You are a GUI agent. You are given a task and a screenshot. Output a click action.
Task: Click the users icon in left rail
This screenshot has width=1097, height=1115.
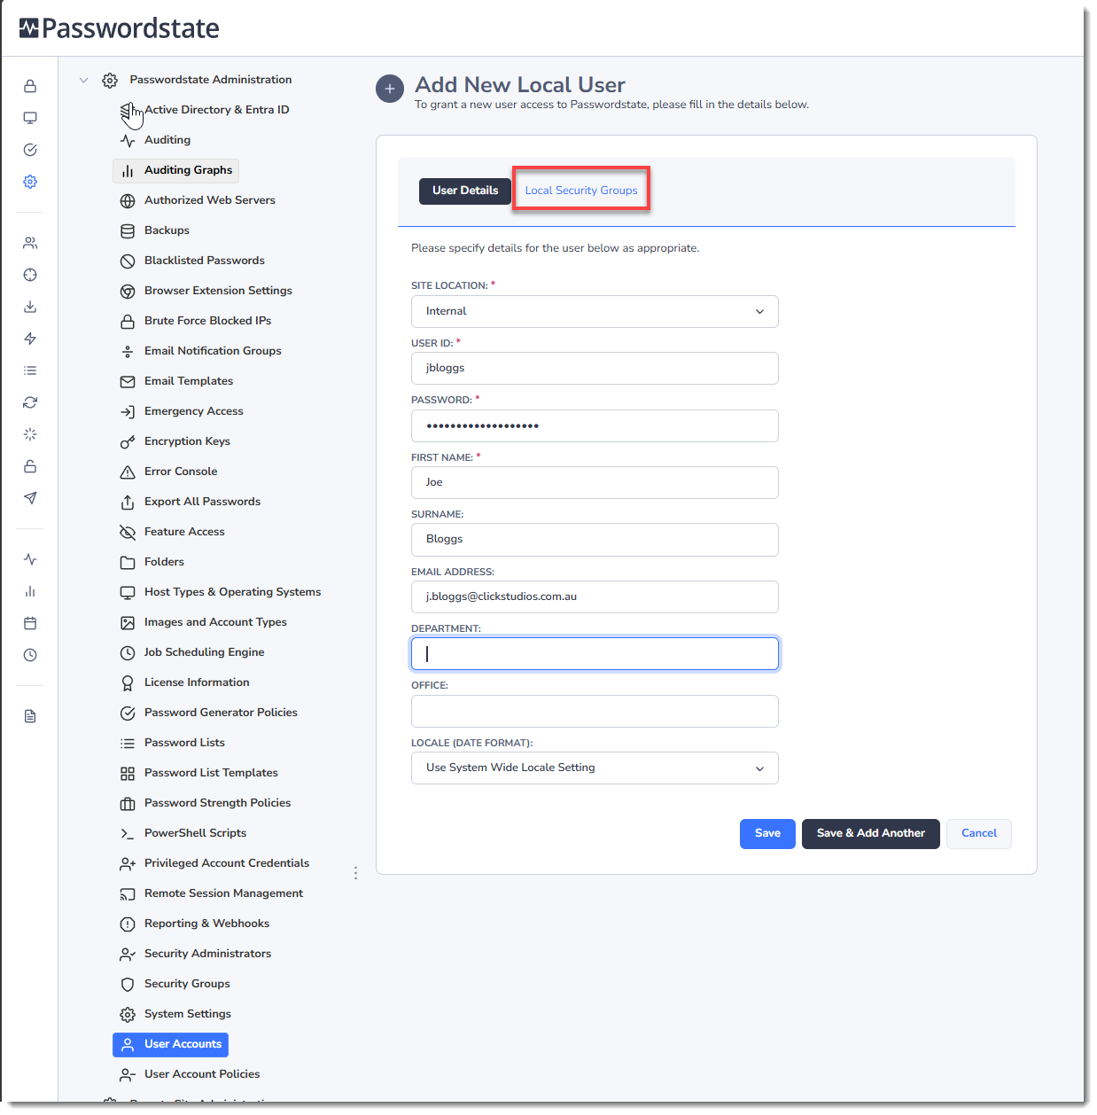point(30,243)
